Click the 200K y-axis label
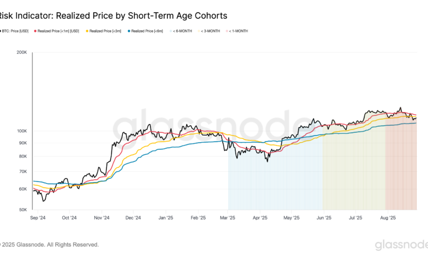 [x=21, y=53]
